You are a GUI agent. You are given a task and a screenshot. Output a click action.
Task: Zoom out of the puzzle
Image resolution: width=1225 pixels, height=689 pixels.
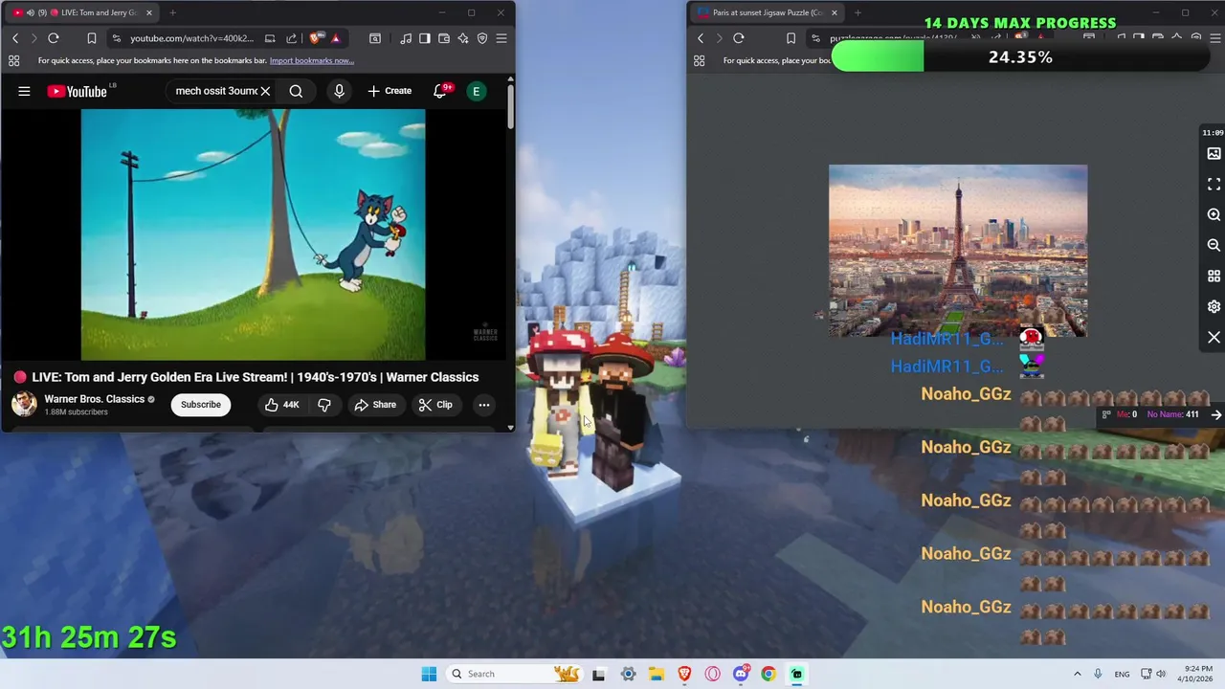point(1214,245)
